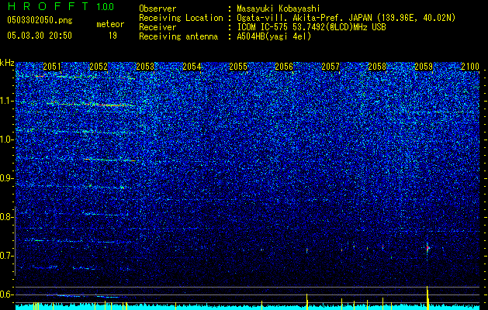The height and width of the screenshot is (310, 488).
Task: Click the Receiving antenna label
Action: pyautogui.click(x=178, y=36)
